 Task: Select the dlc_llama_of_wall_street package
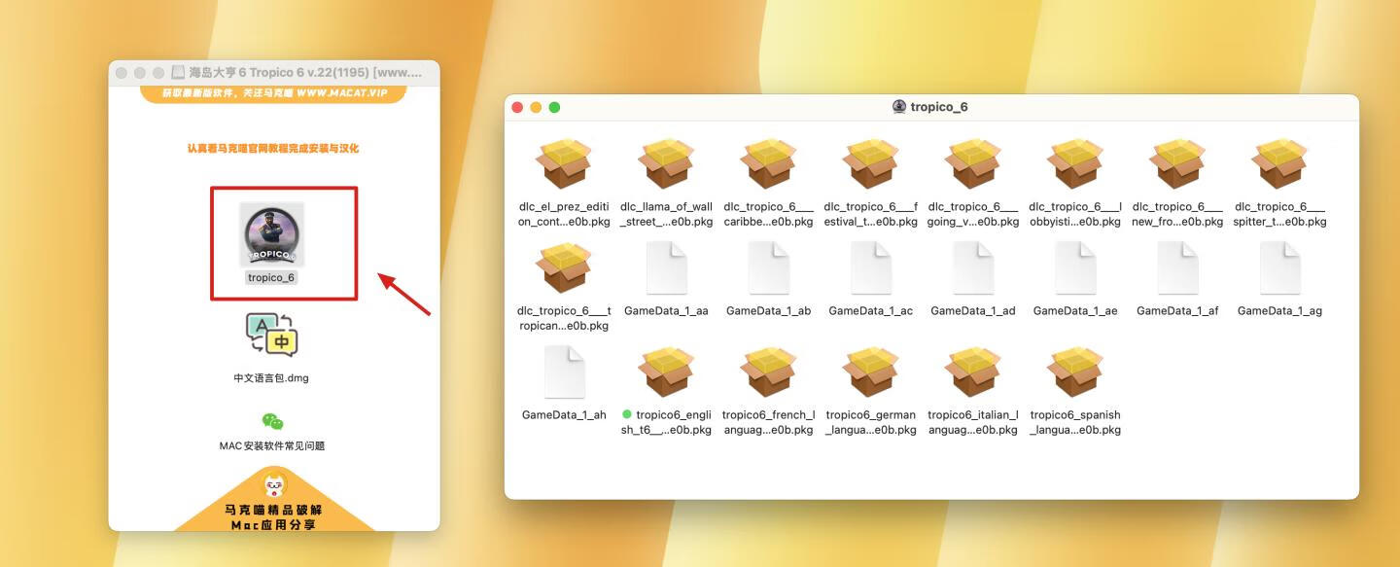(666, 163)
